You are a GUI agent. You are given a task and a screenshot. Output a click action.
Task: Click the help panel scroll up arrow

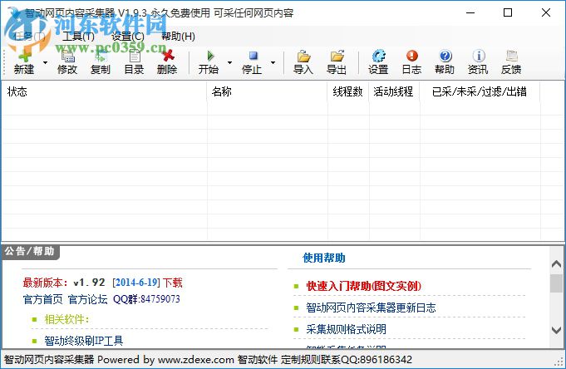tap(556, 264)
